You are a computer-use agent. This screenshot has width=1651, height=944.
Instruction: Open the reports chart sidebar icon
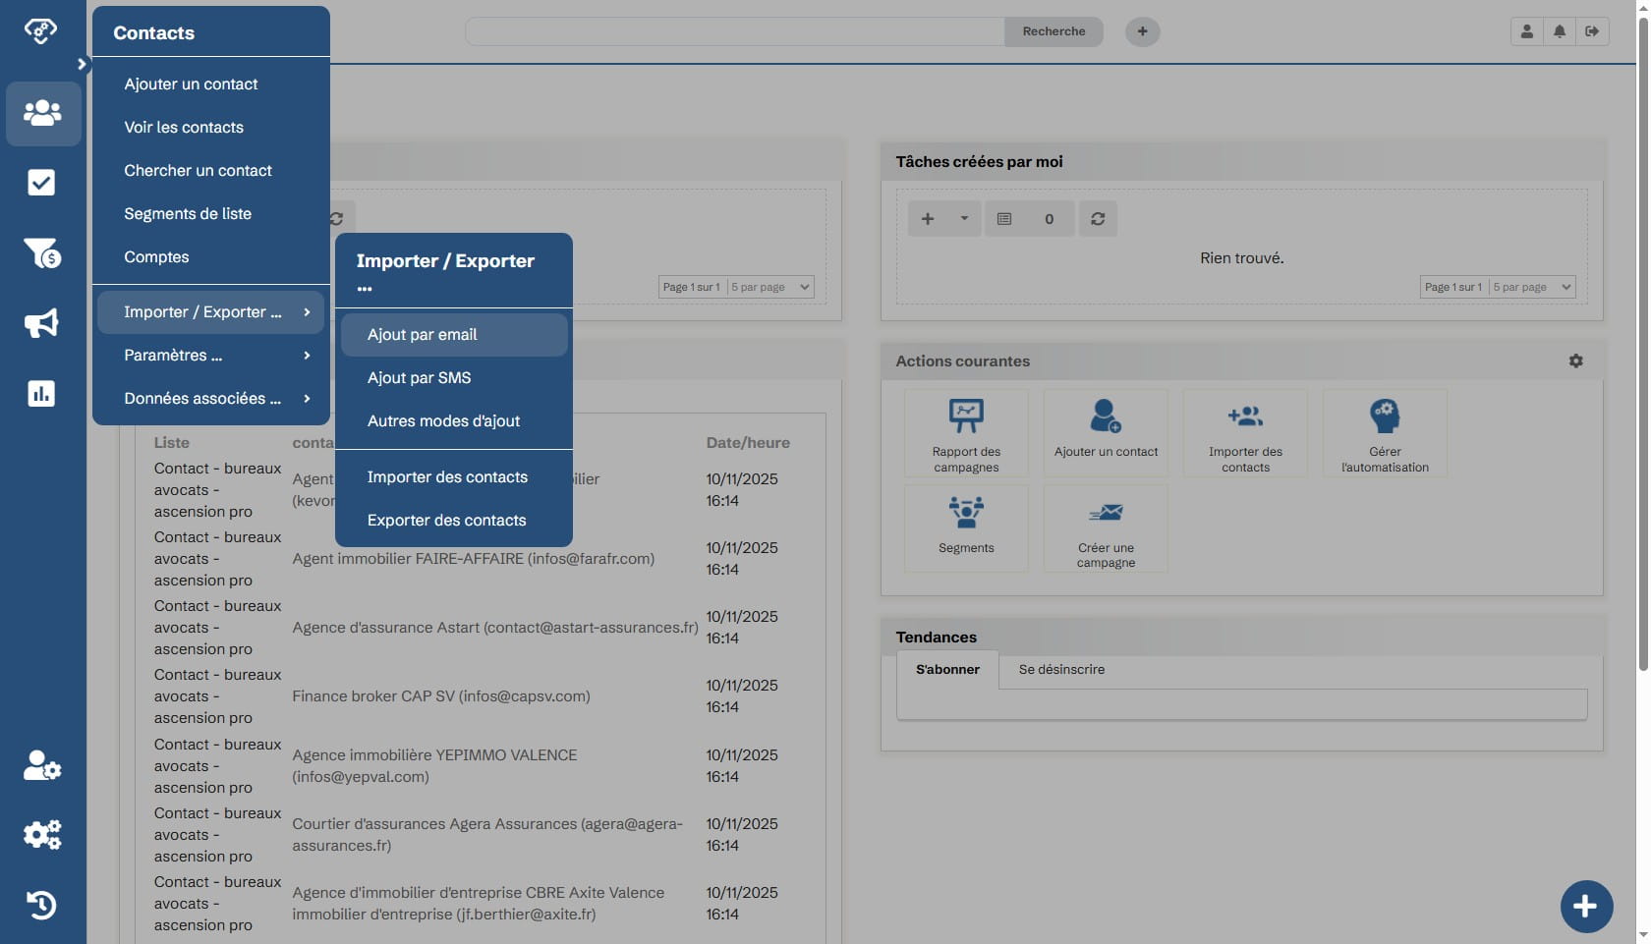click(41, 394)
